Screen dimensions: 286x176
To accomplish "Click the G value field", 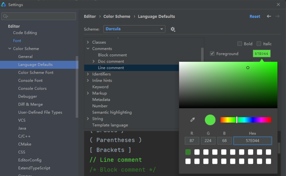I will (208, 141).
